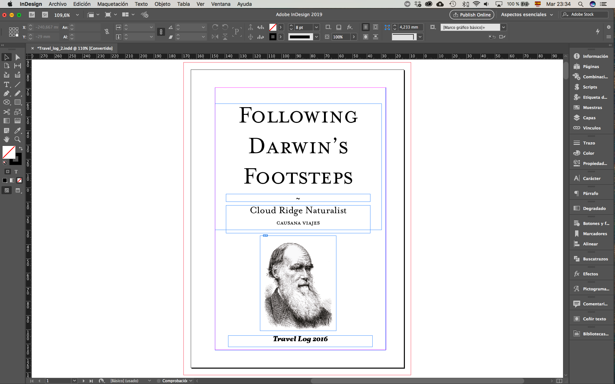This screenshot has height=384, width=615.
Task: Toggle constrain proportions chain link
Action: click(107, 32)
